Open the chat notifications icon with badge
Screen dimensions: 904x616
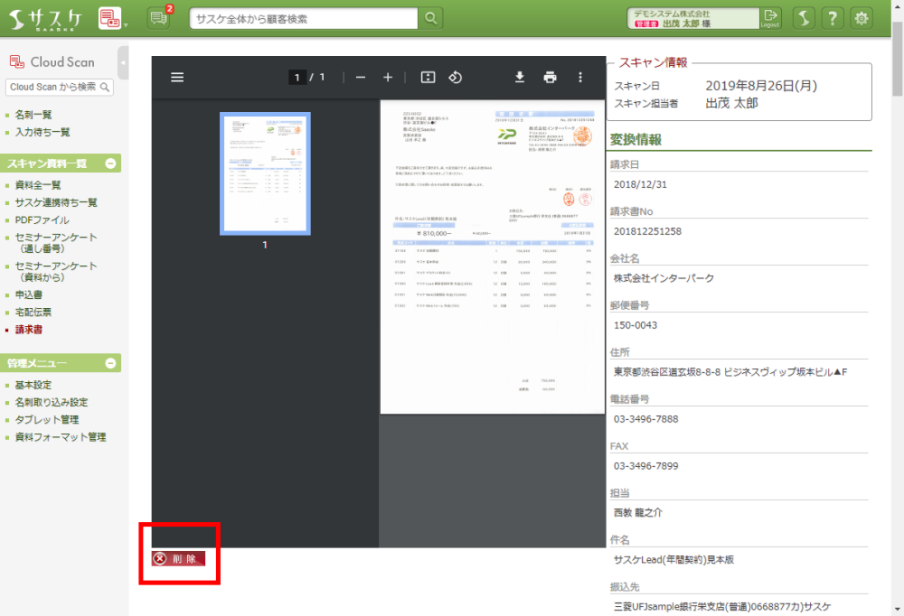click(158, 18)
